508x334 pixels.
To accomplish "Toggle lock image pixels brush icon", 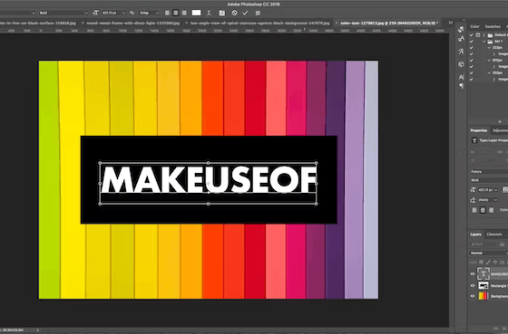I will (x=488, y=262).
